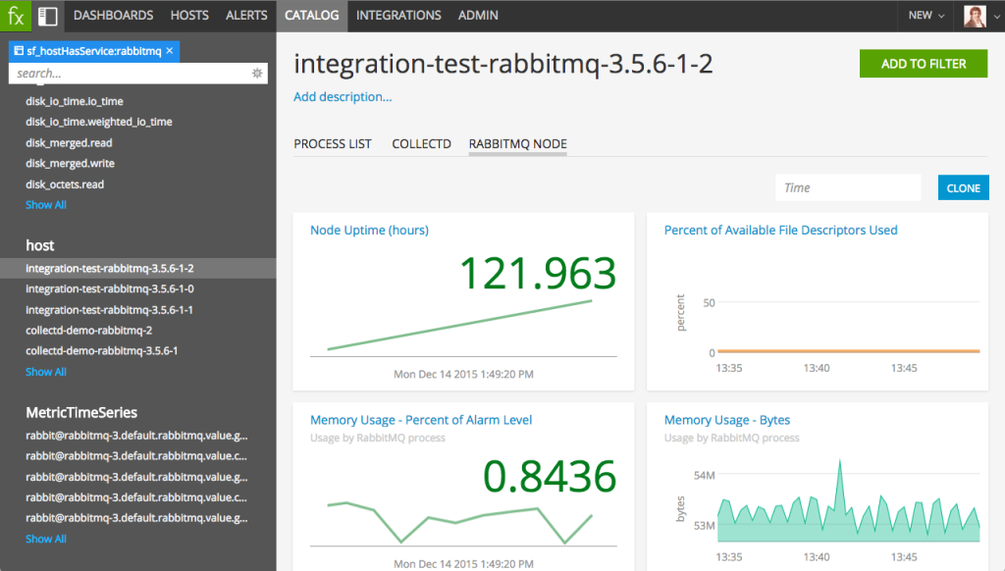
Task: Click the 121.963 uptime value
Action: pos(538,274)
